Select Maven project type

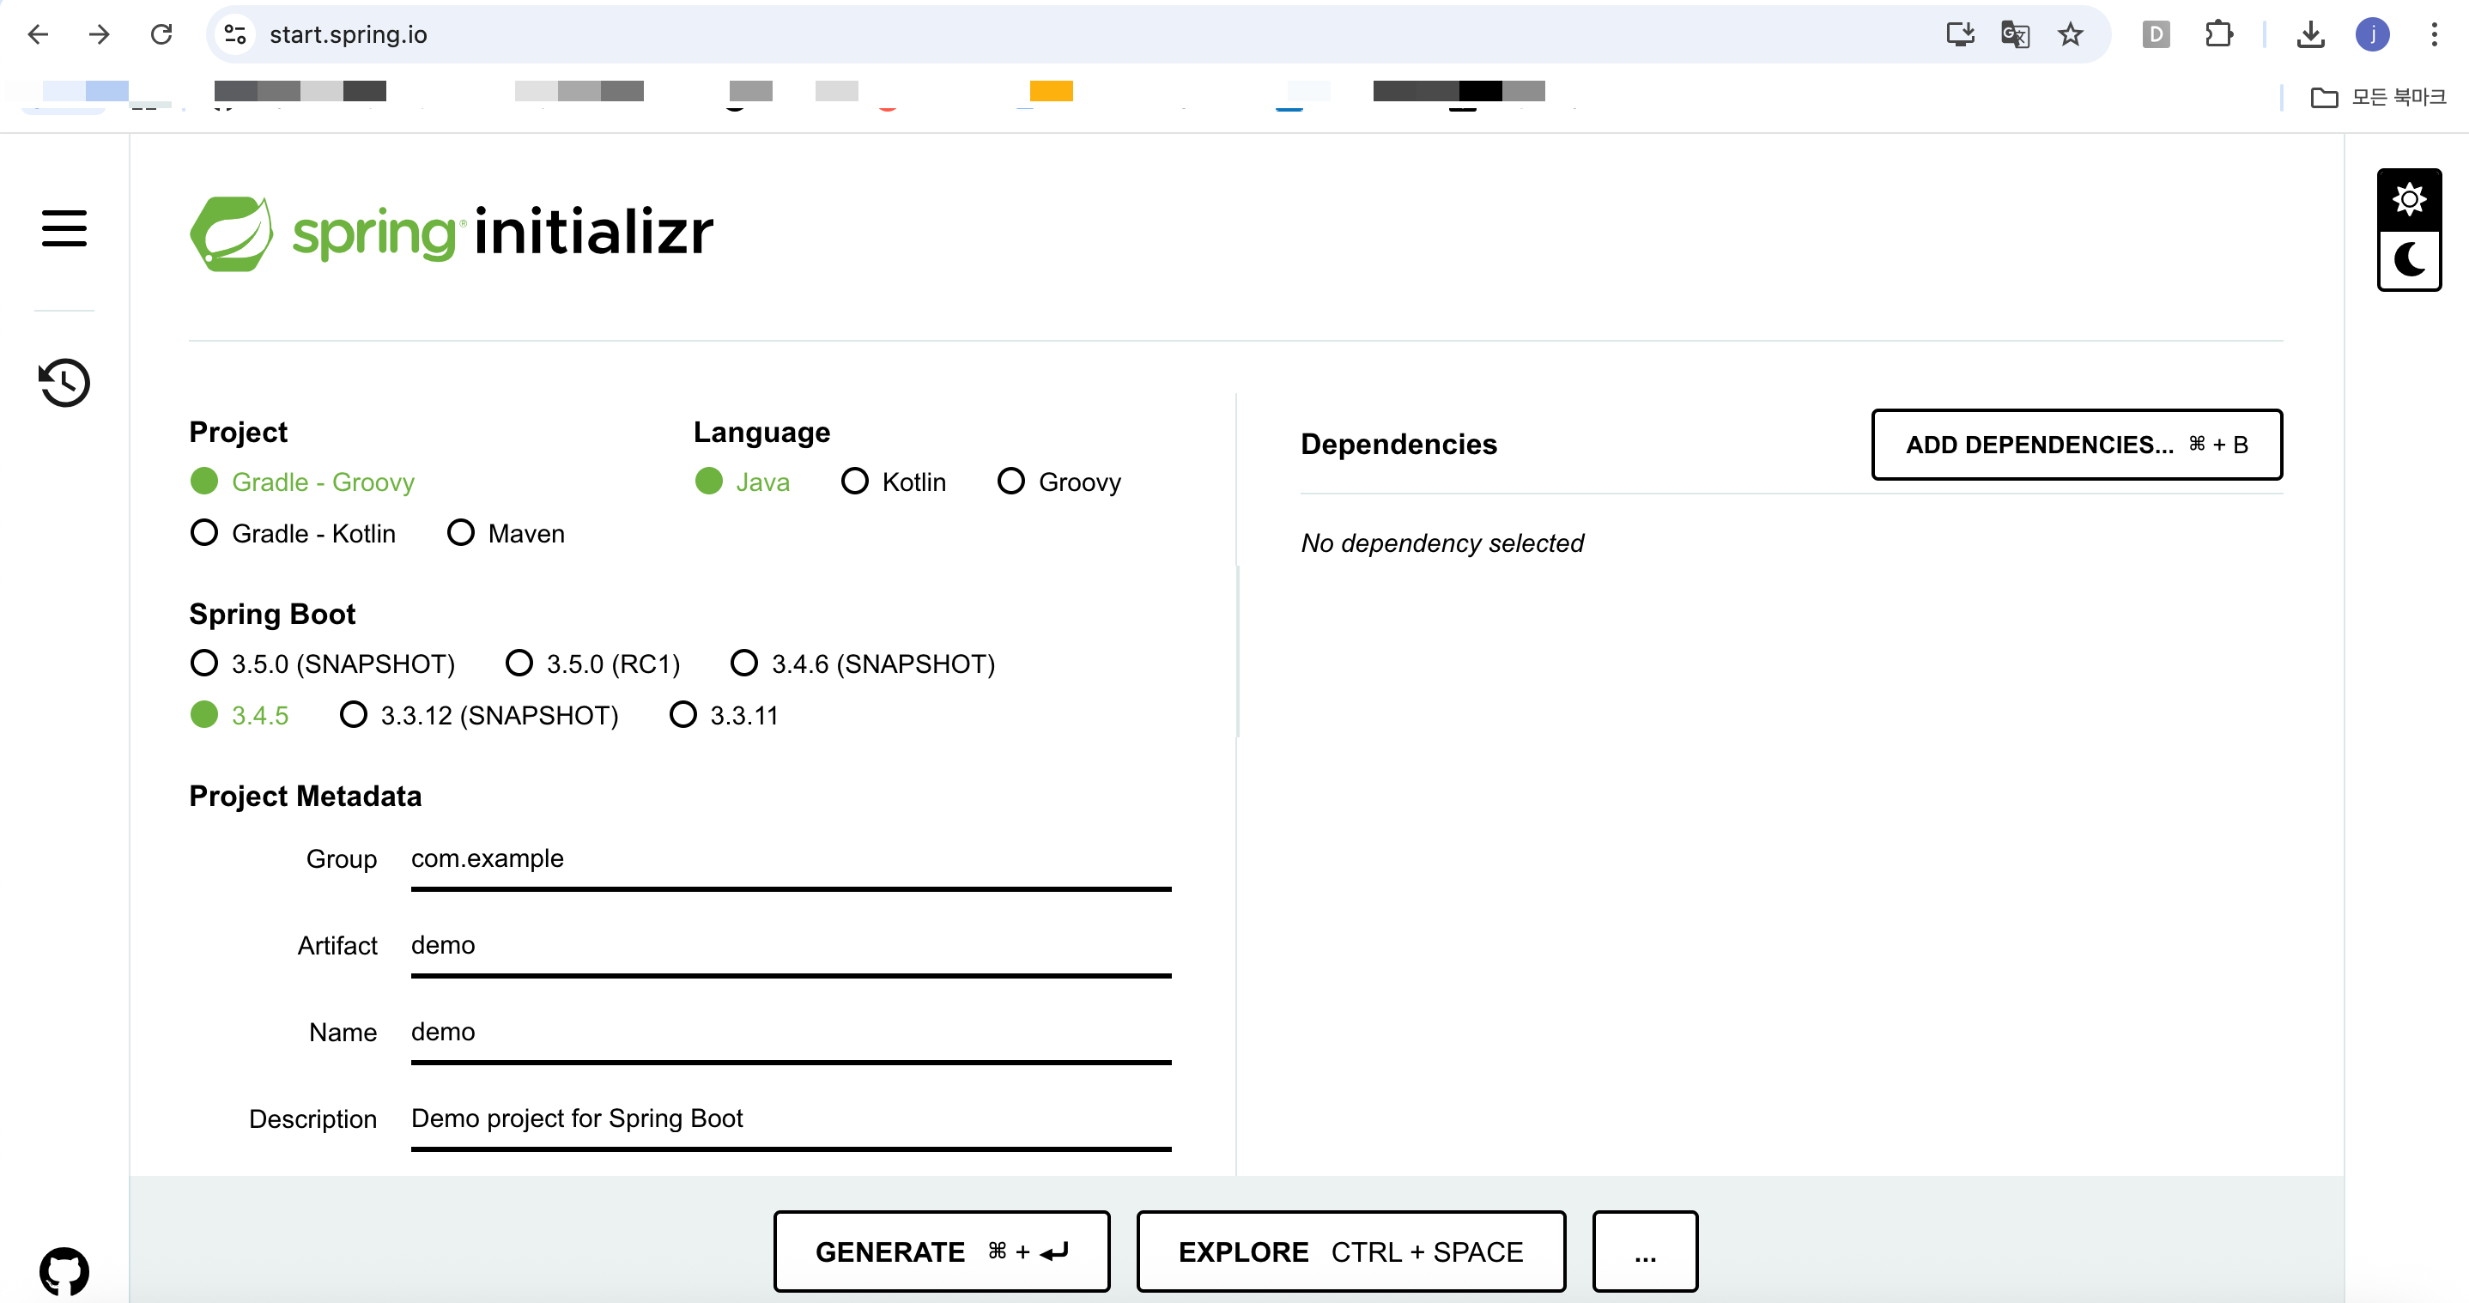click(461, 533)
